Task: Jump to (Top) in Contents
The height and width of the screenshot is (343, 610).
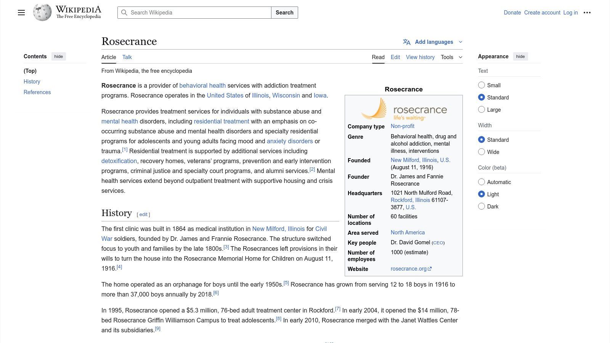Action: pyautogui.click(x=30, y=71)
